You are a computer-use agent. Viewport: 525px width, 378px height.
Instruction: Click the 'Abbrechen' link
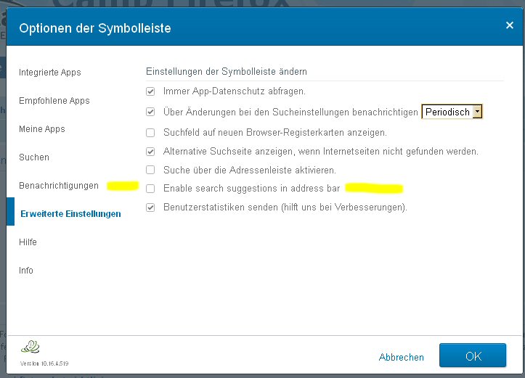click(x=402, y=357)
